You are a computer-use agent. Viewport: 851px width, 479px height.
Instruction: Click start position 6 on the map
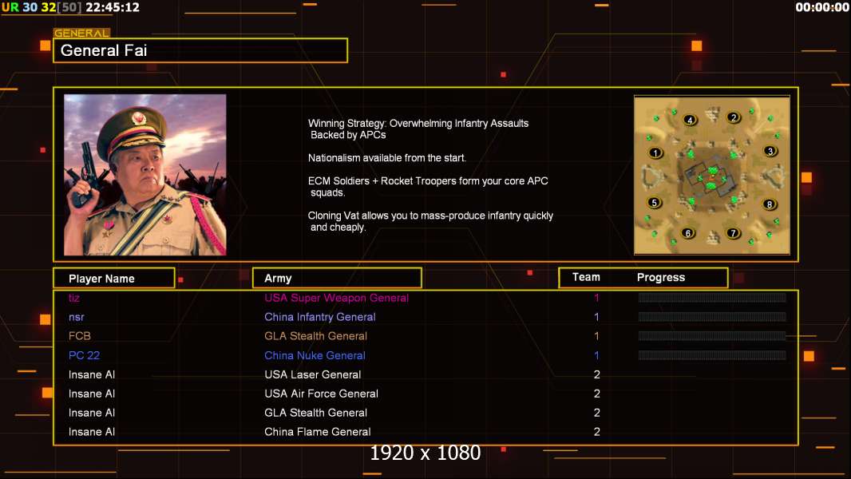pyautogui.click(x=688, y=234)
